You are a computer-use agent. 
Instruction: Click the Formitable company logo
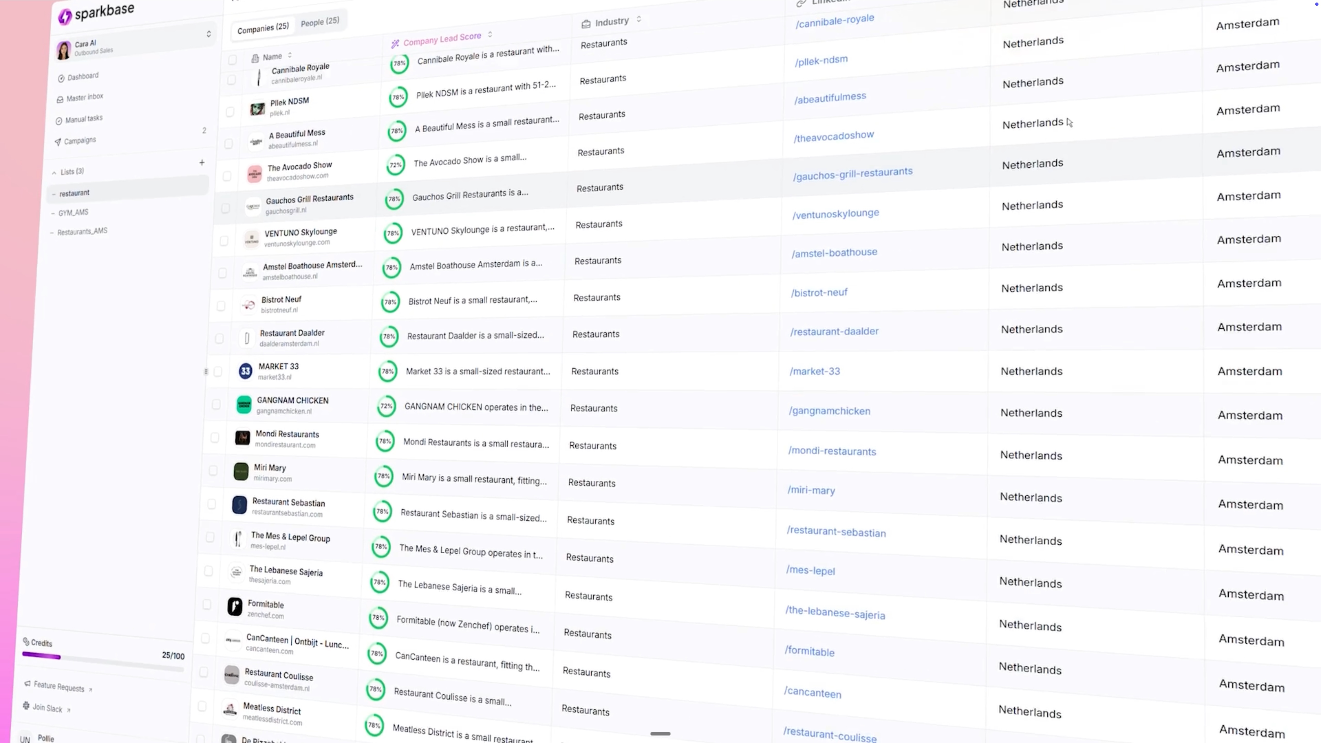point(234,607)
